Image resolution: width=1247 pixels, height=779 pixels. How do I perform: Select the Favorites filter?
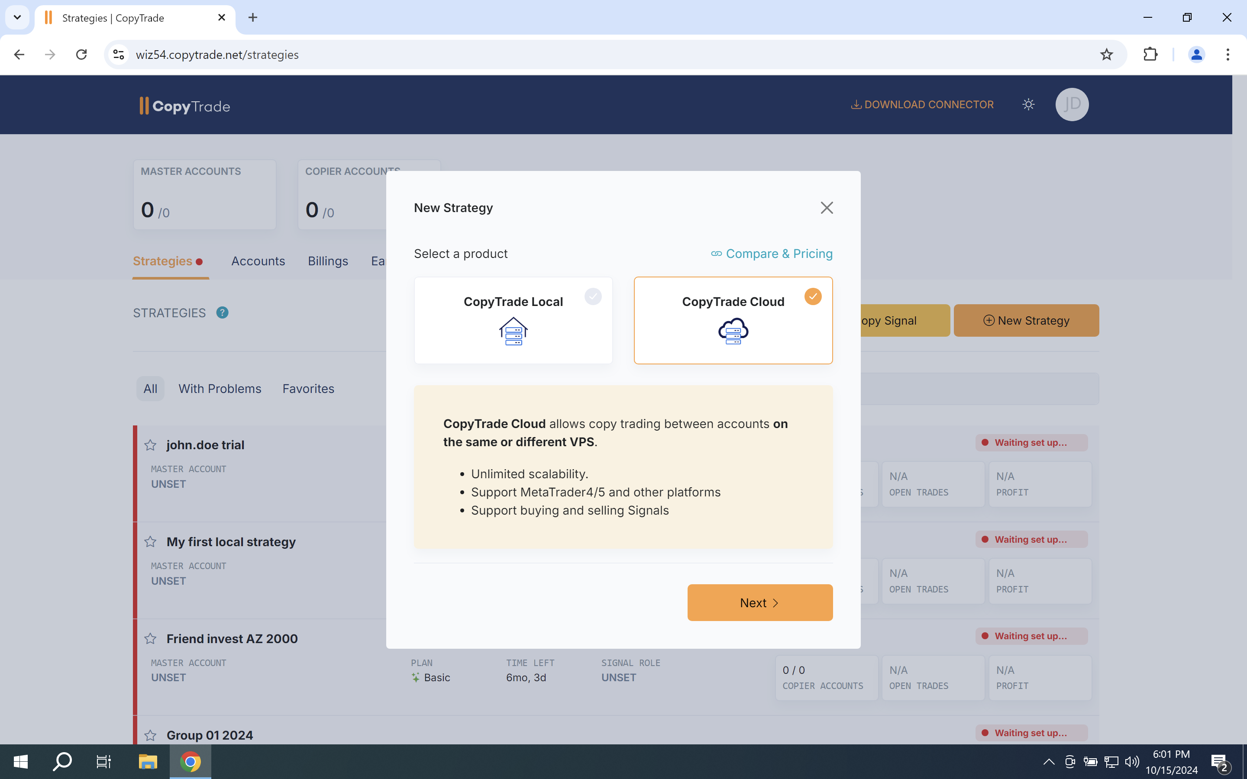[308, 389]
